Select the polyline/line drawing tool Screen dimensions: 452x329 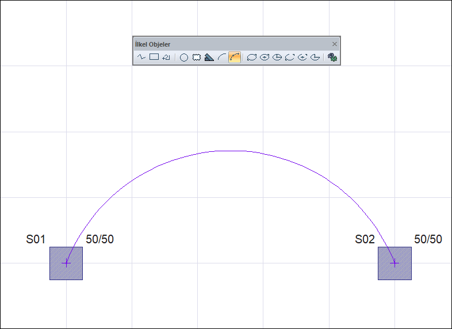click(x=141, y=57)
